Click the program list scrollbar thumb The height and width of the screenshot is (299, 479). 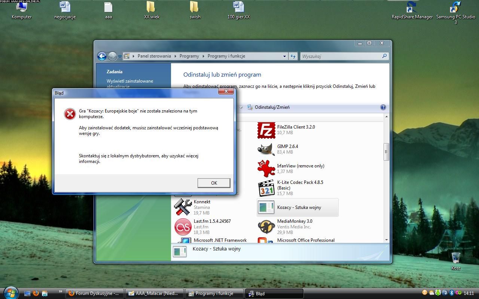pos(386,152)
